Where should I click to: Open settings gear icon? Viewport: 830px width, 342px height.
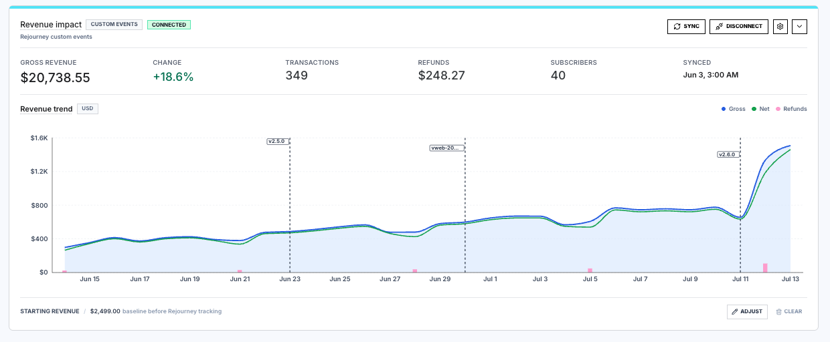pyautogui.click(x=780, y=26)
